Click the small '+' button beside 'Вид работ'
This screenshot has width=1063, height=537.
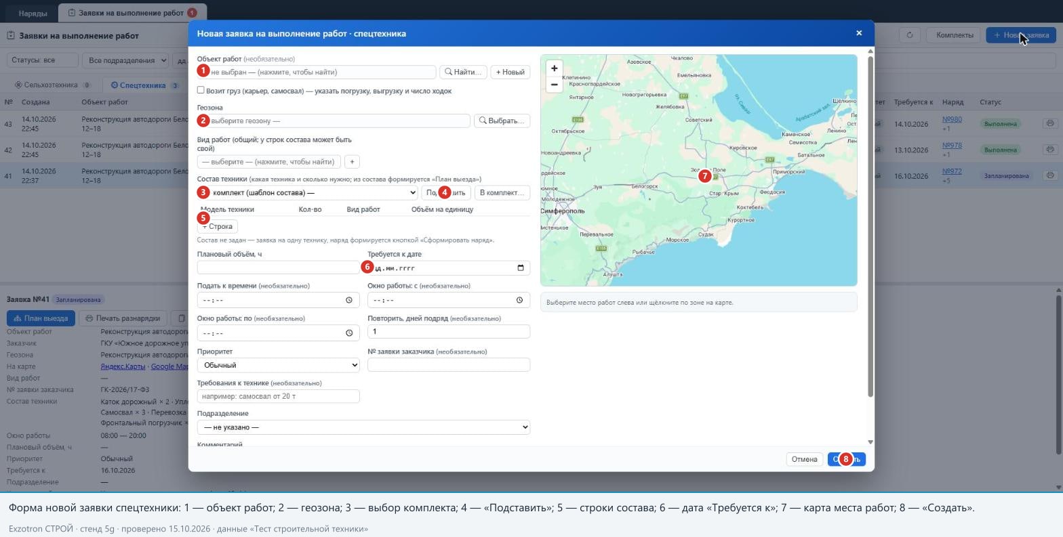coord(352,162)
